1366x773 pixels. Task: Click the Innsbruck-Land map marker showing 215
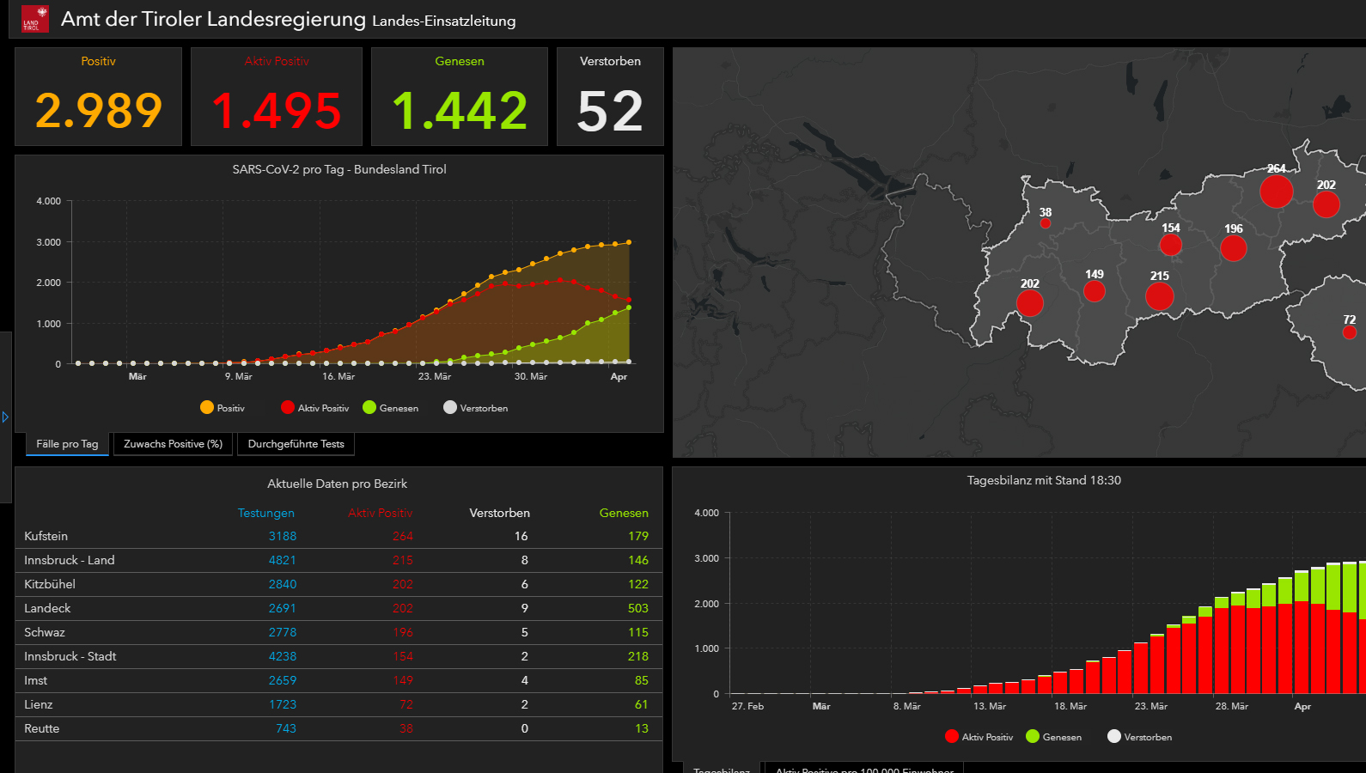[x=1159, y=296]
